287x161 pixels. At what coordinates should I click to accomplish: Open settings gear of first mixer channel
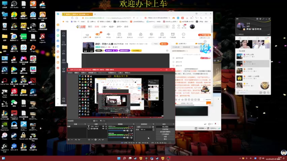pos(131,131)
